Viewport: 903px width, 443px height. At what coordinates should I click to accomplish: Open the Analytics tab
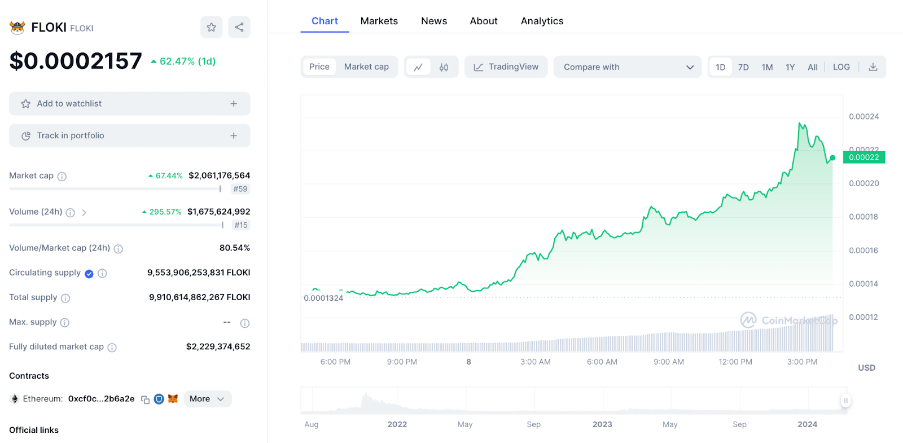pos(542,21)
